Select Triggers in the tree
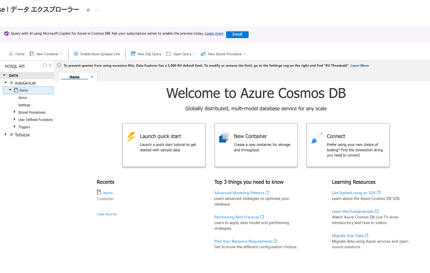 point(24,127)
